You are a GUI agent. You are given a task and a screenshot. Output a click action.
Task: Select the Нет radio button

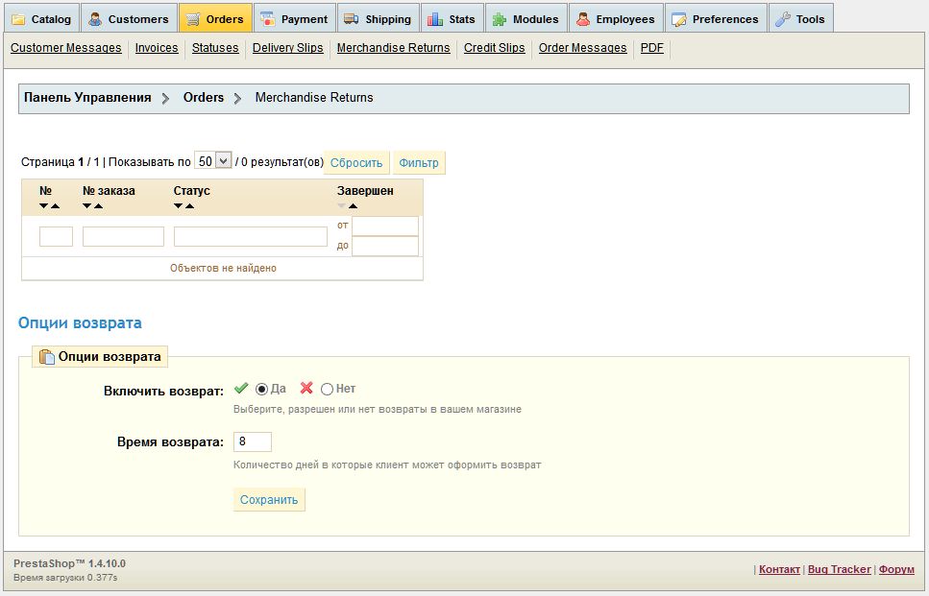[327, 389]
